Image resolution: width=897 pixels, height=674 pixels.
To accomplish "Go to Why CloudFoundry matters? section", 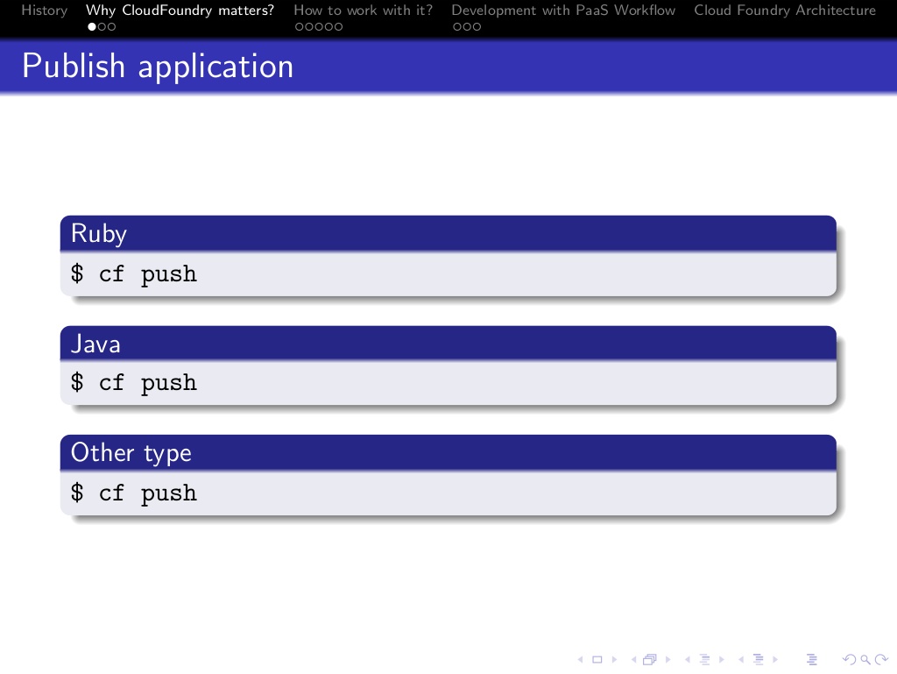I will [x=180, y=11].
